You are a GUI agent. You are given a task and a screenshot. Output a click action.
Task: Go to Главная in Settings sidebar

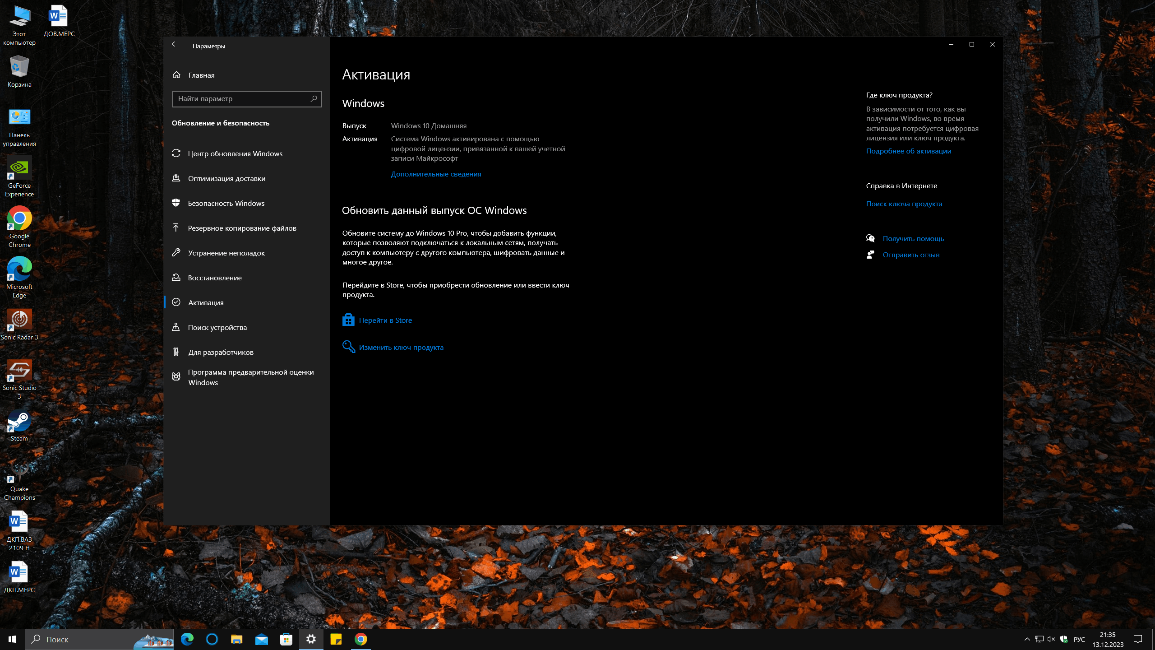tap(201, 74)
